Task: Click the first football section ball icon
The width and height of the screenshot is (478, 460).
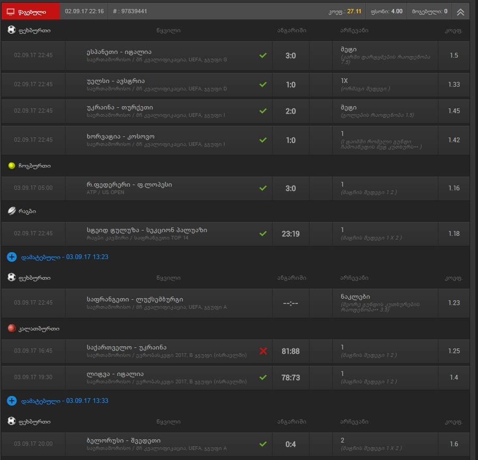Action: (12, 30)
